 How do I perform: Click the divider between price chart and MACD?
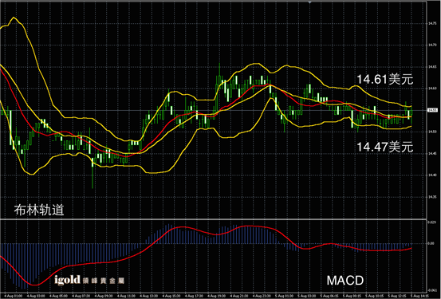pos(213,218)
